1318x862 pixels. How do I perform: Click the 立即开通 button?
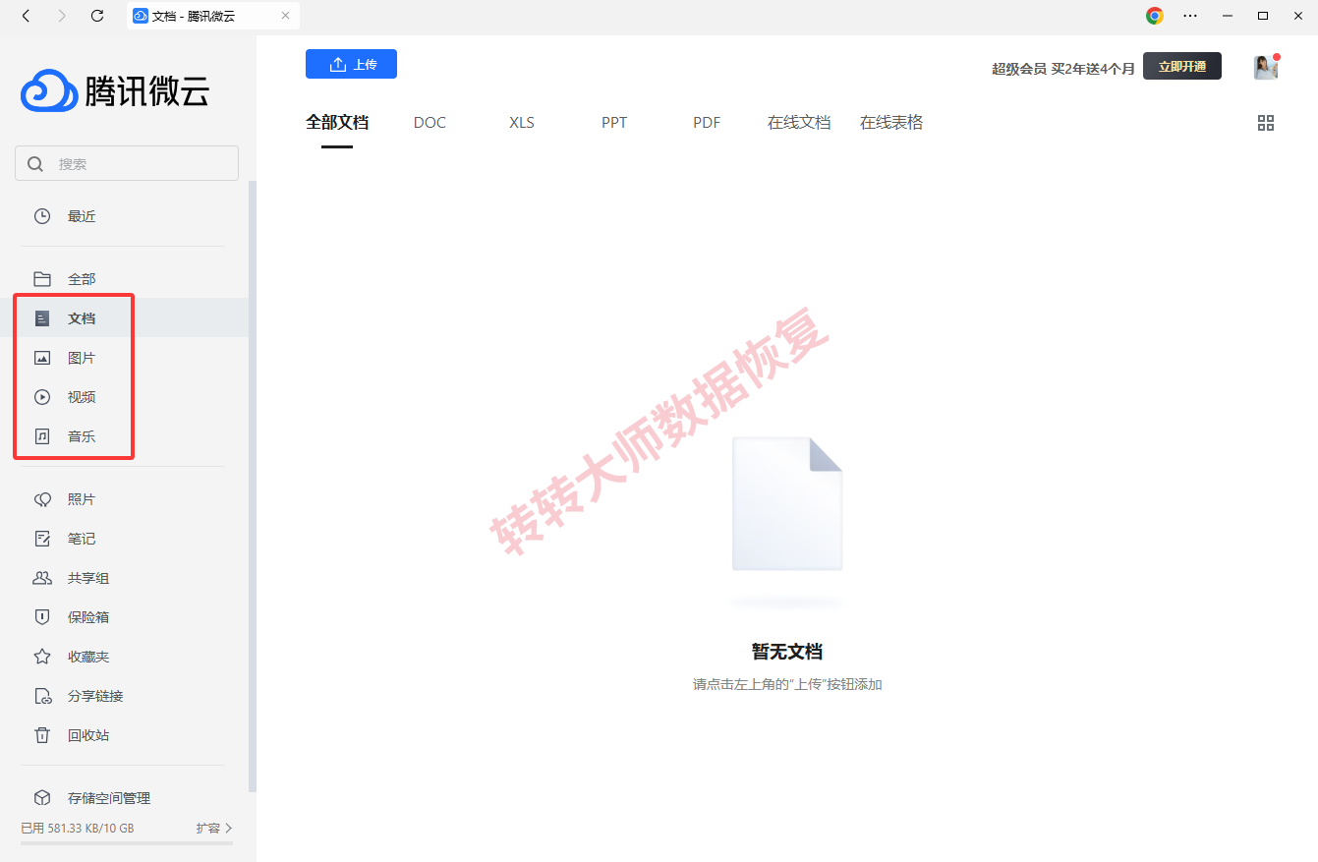click(1182, 67)
